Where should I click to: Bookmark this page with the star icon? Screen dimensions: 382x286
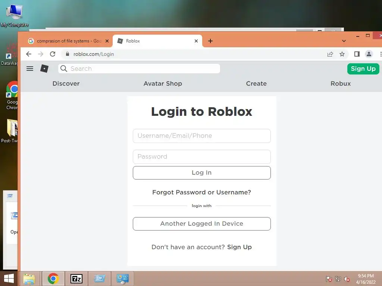pos(342,54)
